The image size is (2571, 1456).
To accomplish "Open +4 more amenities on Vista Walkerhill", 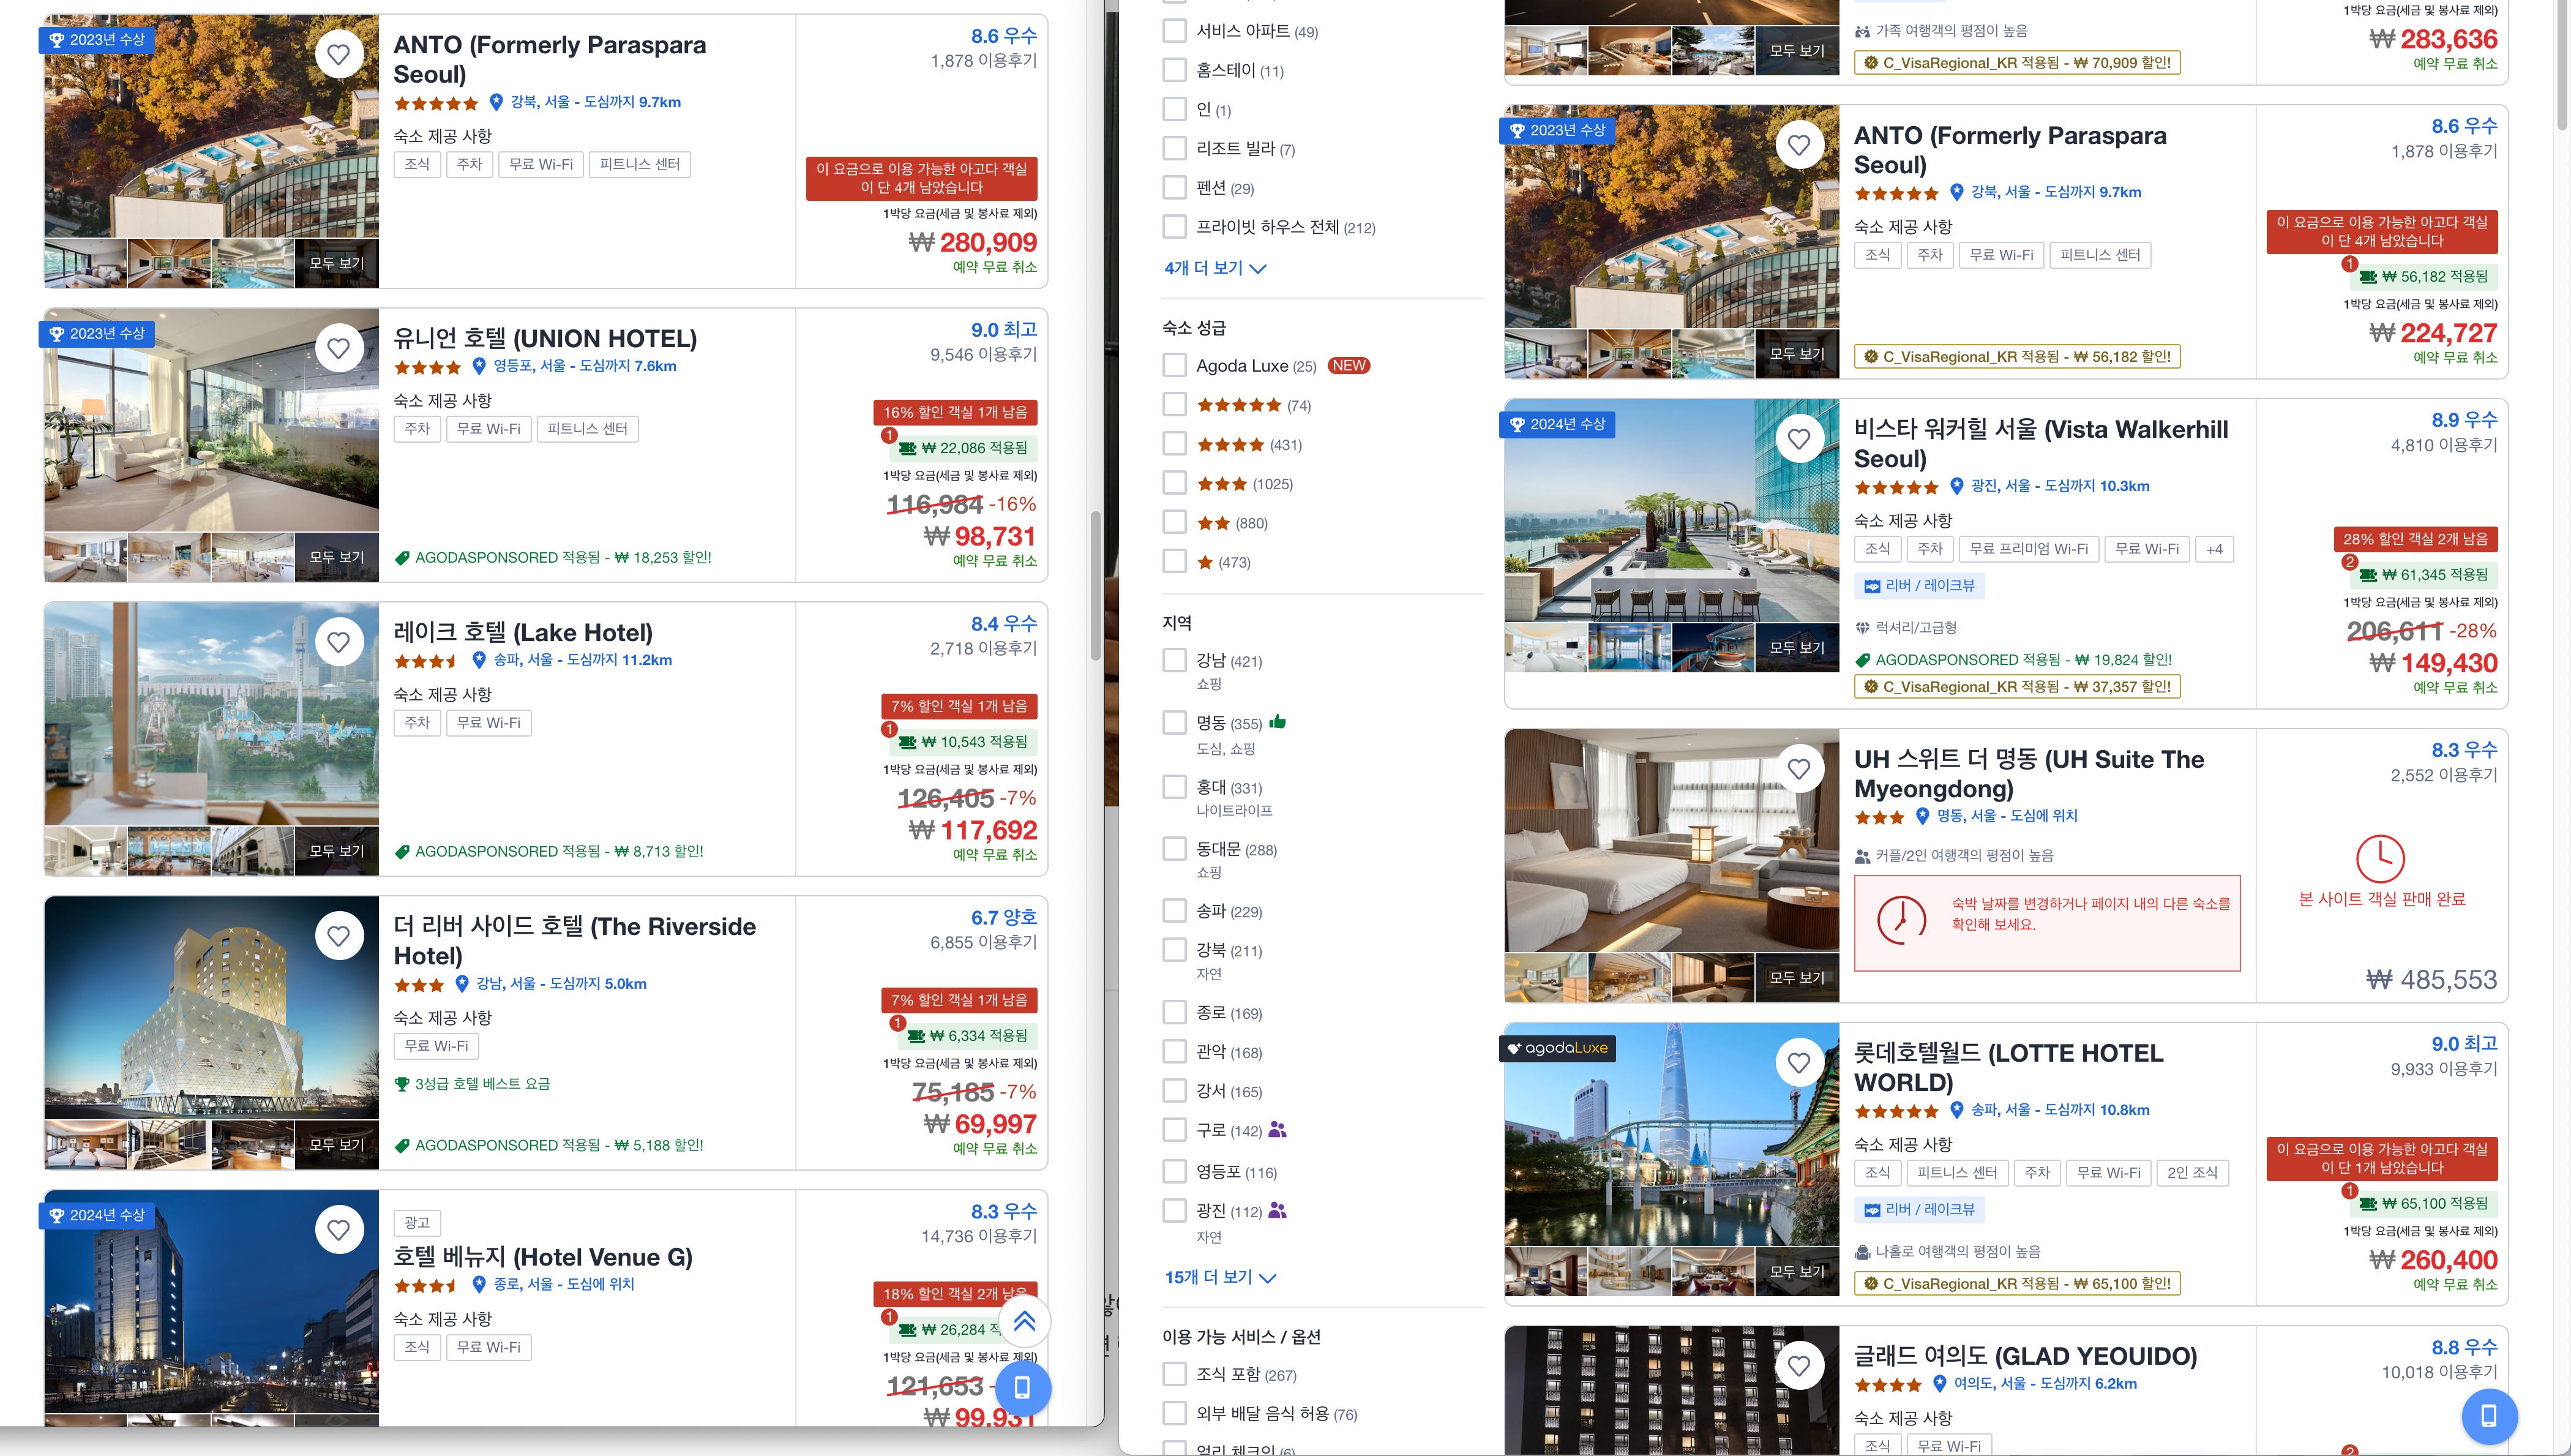I will 2214,549.
